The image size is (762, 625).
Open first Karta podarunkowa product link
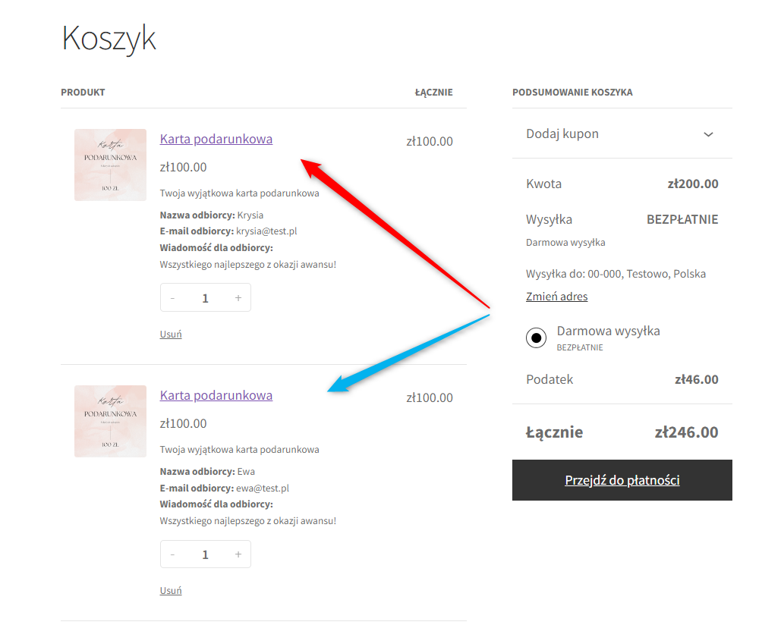coord(216,139)
